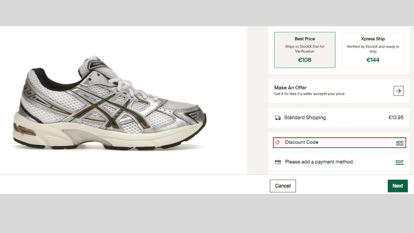Open the Make An Offer title
The width and height of the screenshot is (414, 233).
(290, 88)
